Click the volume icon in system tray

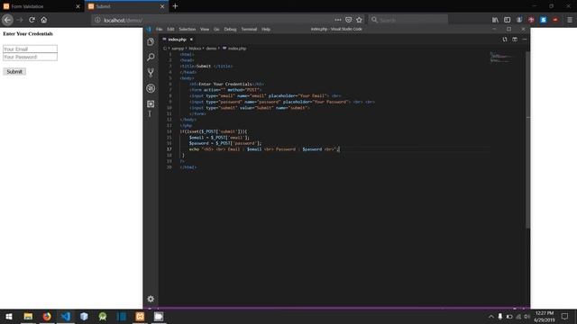coord(527,316)
